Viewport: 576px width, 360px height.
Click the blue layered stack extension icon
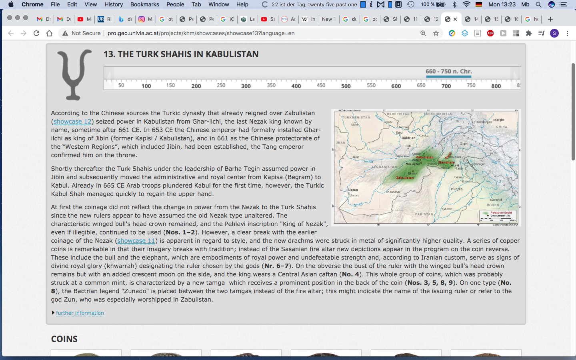pos(465,33)
